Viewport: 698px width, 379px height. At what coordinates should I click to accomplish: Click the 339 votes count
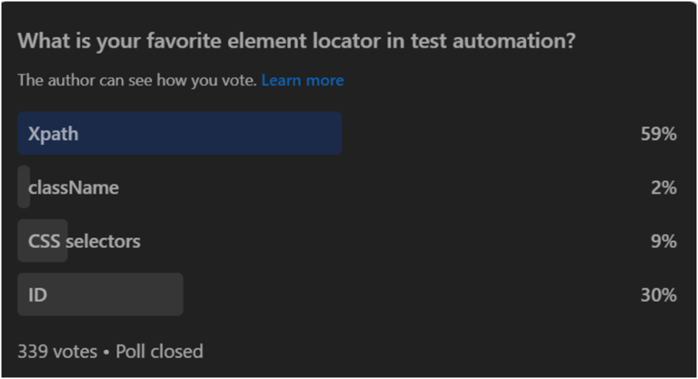click(58, 351)
